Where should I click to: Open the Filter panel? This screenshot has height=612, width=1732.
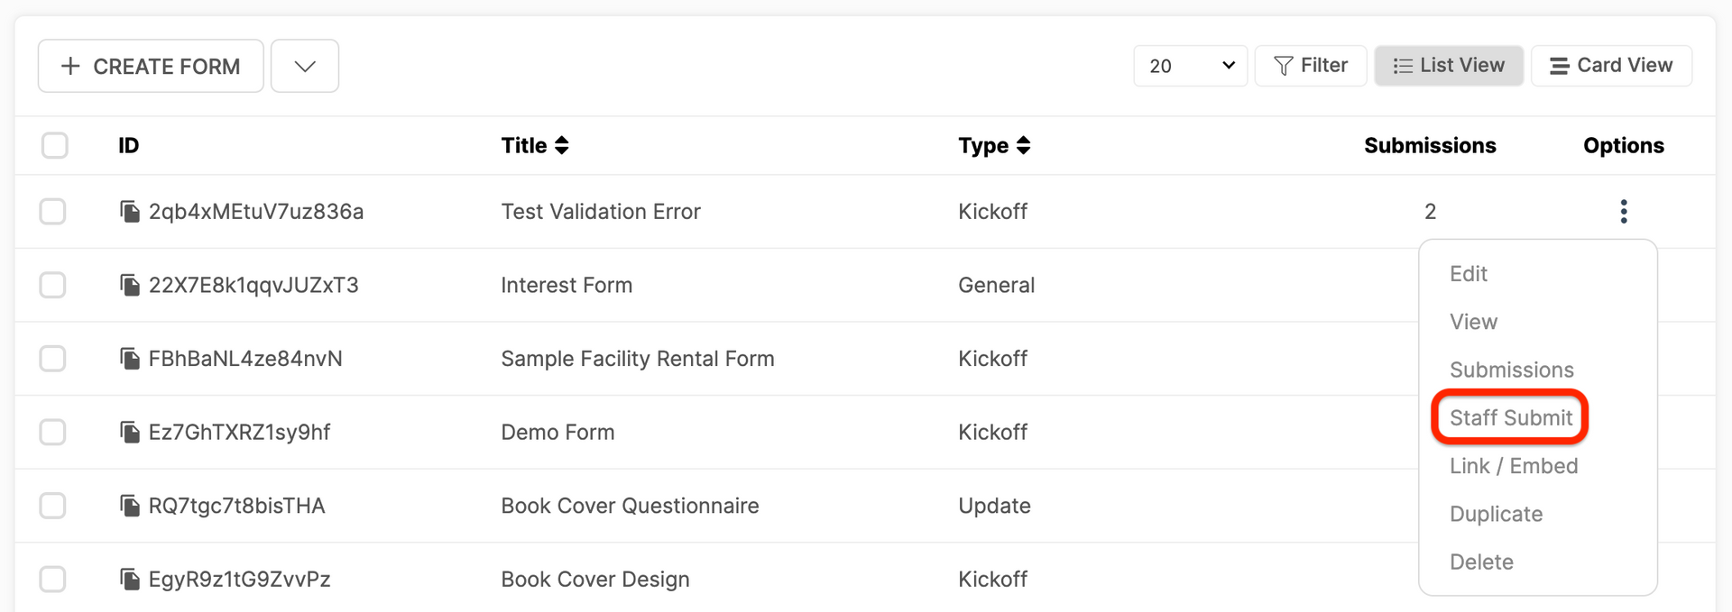pyautogui.click(x=1311, y=66)
